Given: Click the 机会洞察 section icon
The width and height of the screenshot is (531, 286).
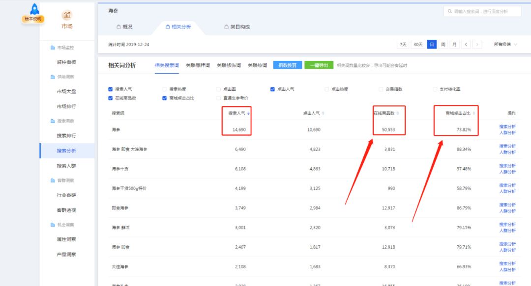Looking at the screenshot, I should click(x=53, y=225).
